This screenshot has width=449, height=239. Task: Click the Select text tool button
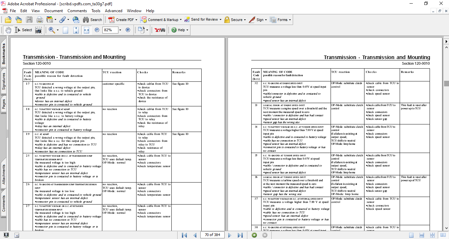pos(24,30)
